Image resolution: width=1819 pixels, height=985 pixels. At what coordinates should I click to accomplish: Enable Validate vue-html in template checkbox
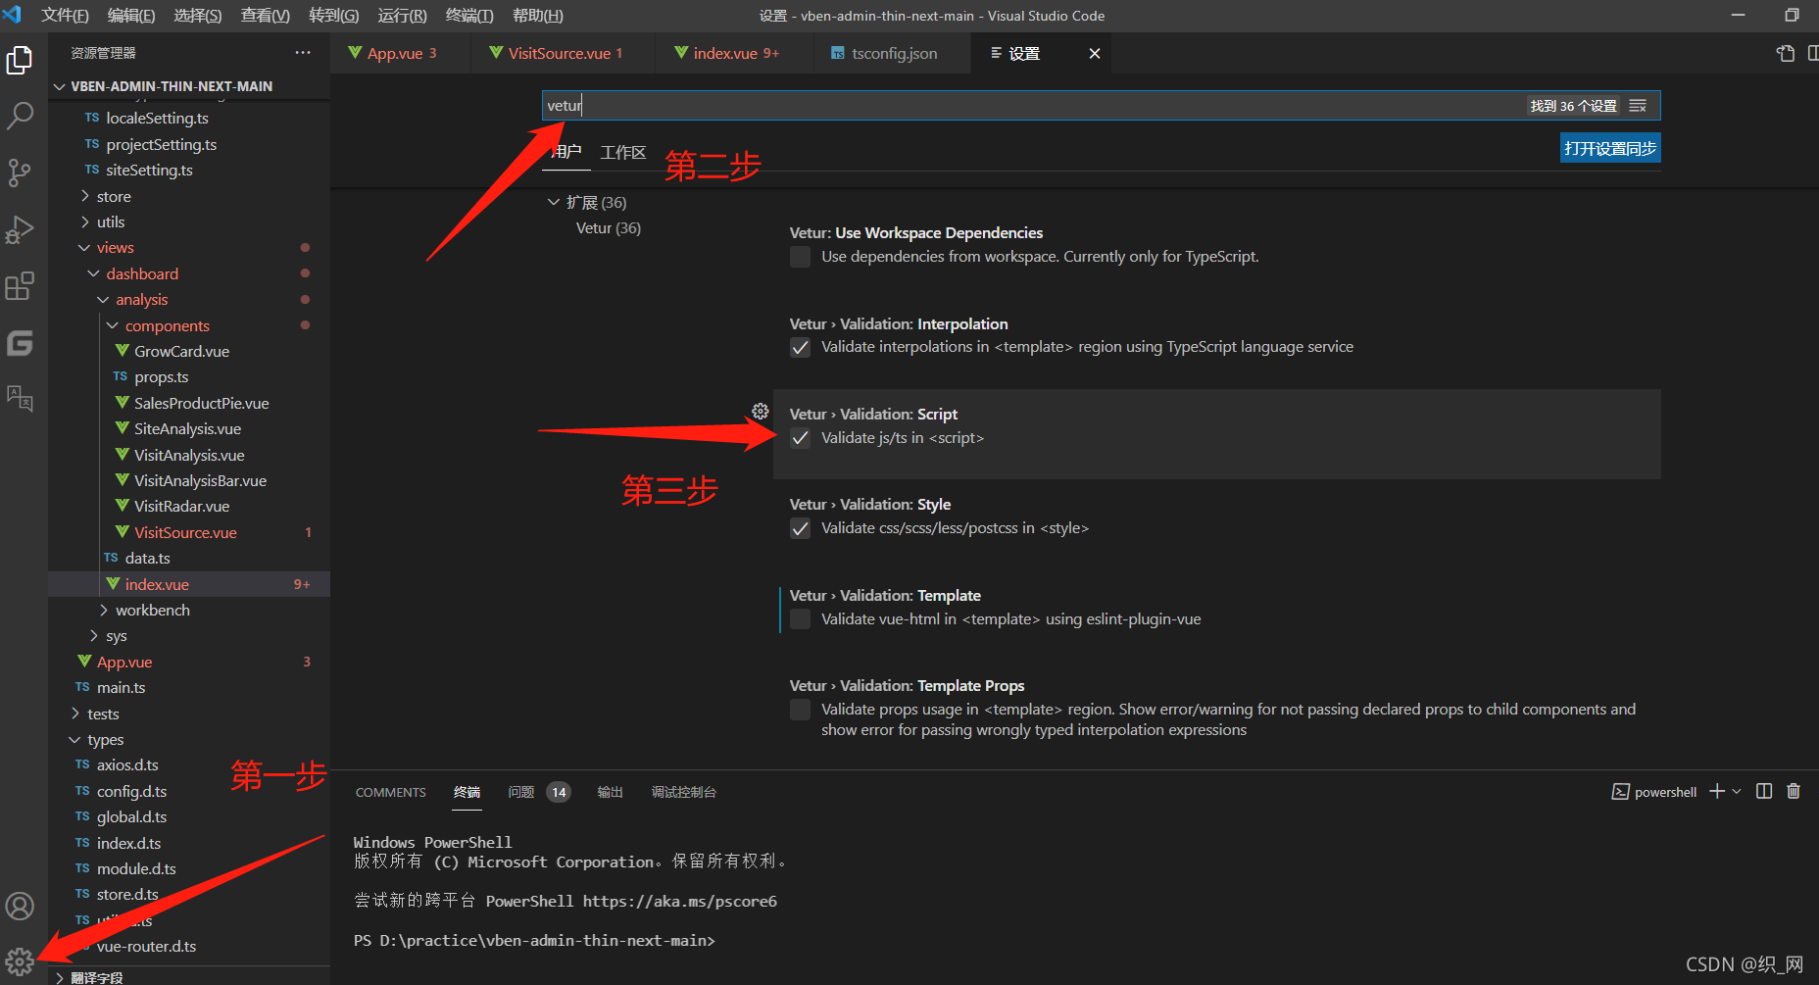click(800, 618)
